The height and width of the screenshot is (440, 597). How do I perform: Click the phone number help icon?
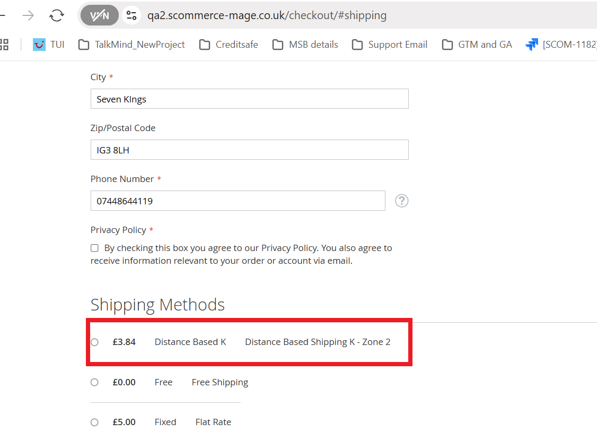tap(402, 201)
